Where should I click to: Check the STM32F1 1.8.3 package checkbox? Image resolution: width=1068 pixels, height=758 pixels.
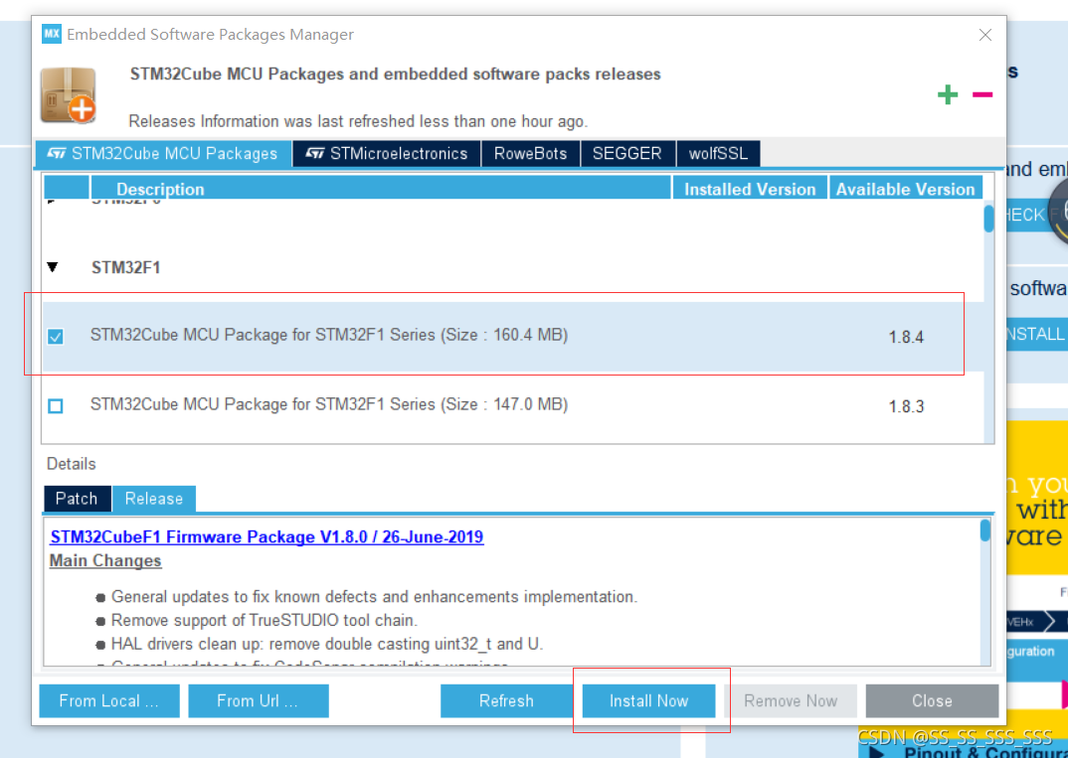pos(56,405)
